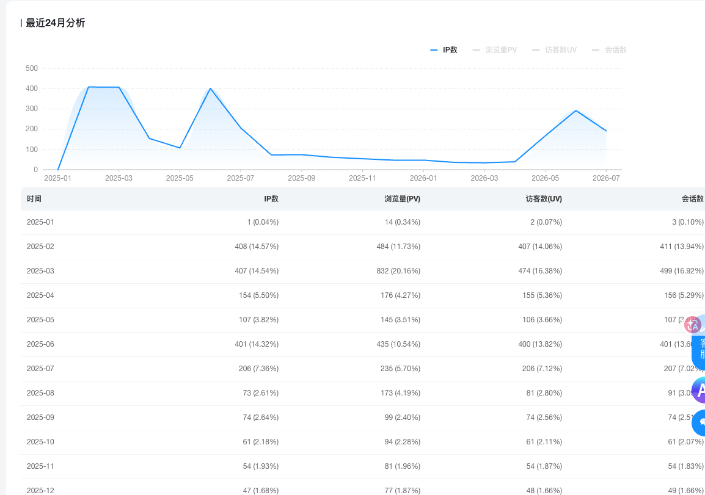705x495 pixels.
Task: Select the 2025-05 row time cell
Action: pyautogui.click(x=40, y=320)
